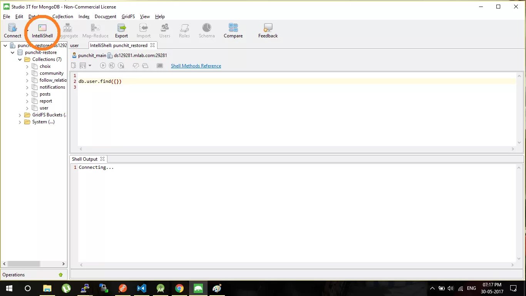Viewport: 526px width, 296px height.
Task: Open the Users manager
Action: pyautogui.click(x=165, y=30)
